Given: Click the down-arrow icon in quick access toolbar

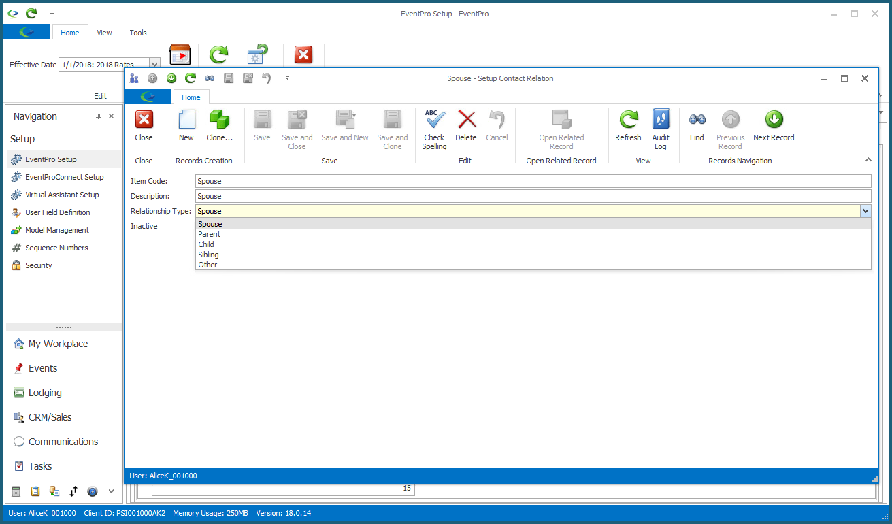Looking at the screenshot, I should tap(171, 78).
